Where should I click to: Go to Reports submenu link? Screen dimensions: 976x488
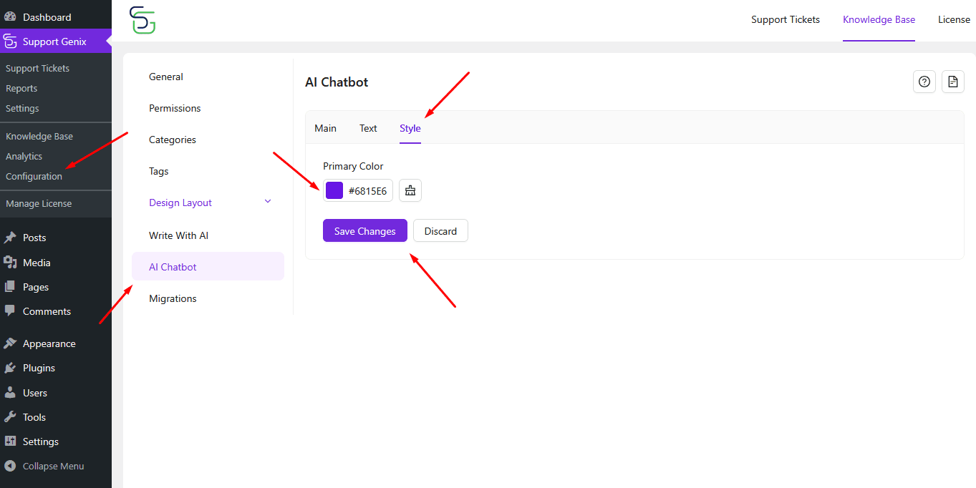[21, 88]
